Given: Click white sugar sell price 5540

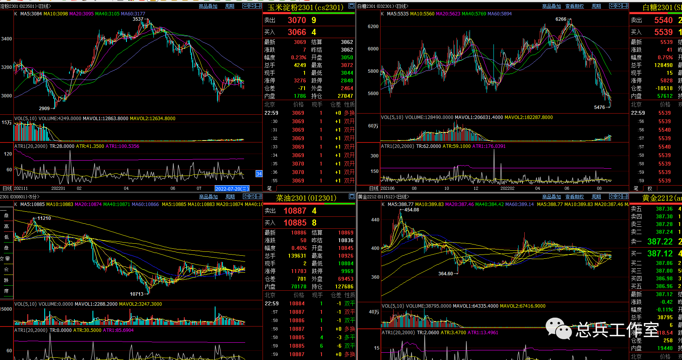Looking at the screenshot, I should click(x=663, y=20).
